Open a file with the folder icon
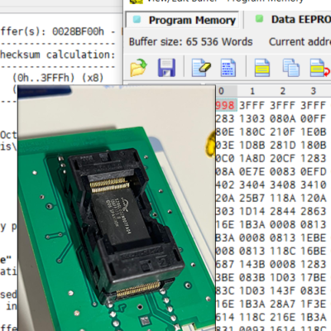 point(139,67)
